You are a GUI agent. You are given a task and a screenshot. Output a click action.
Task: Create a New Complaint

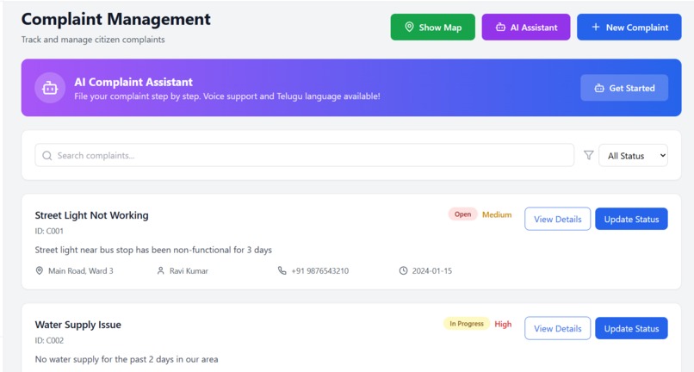(x=629, y=27)
